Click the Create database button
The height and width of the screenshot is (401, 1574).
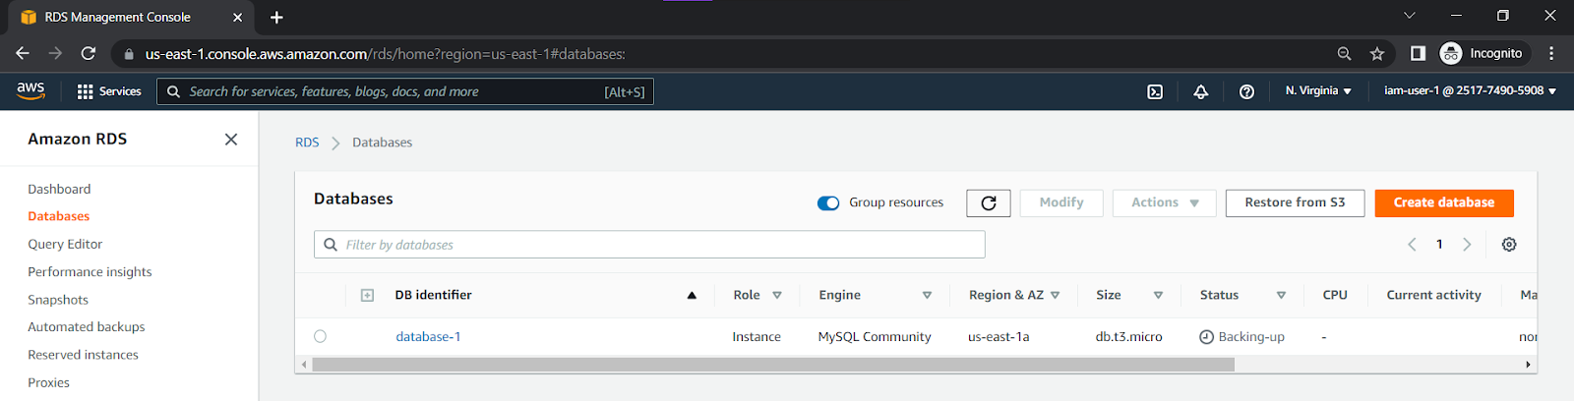point(1444,202)
